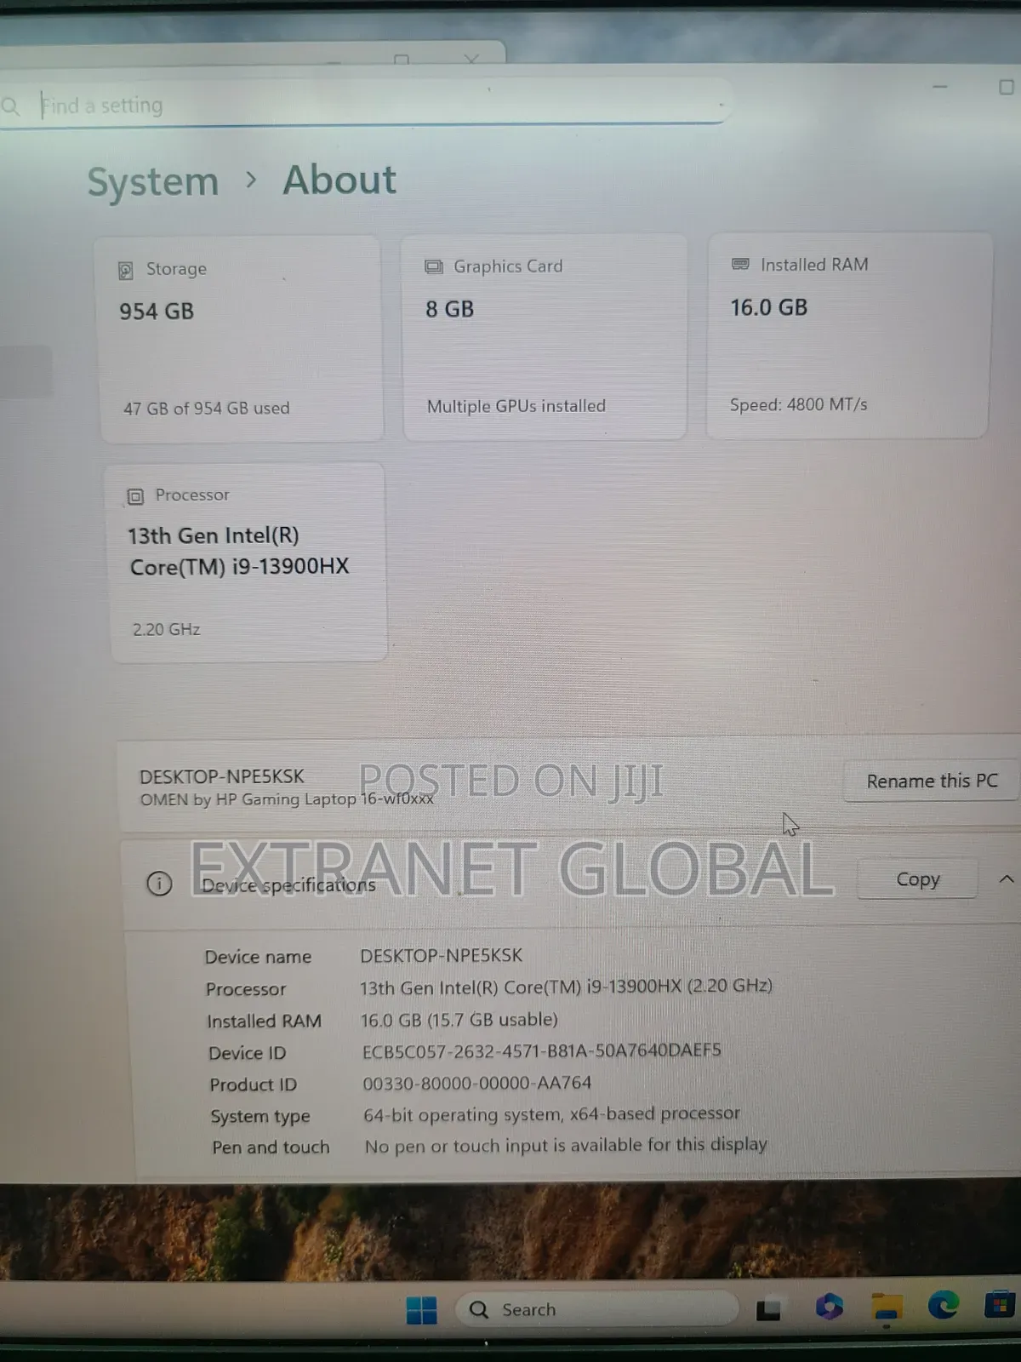Open the Processor i9-13900HX card
The image size is (1021, 1362).
click(247, 562)
